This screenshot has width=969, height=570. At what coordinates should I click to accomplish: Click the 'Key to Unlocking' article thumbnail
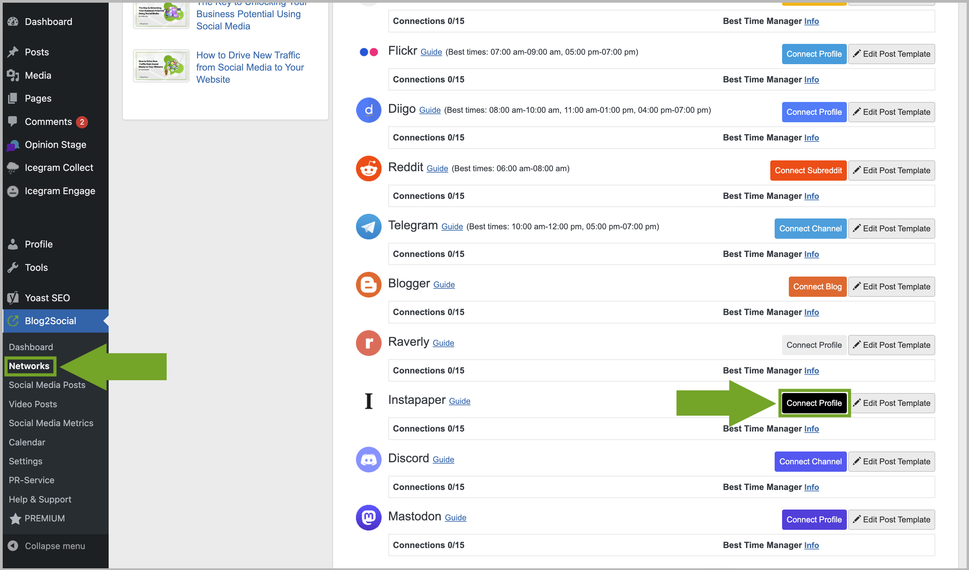[x=161, y=15]
